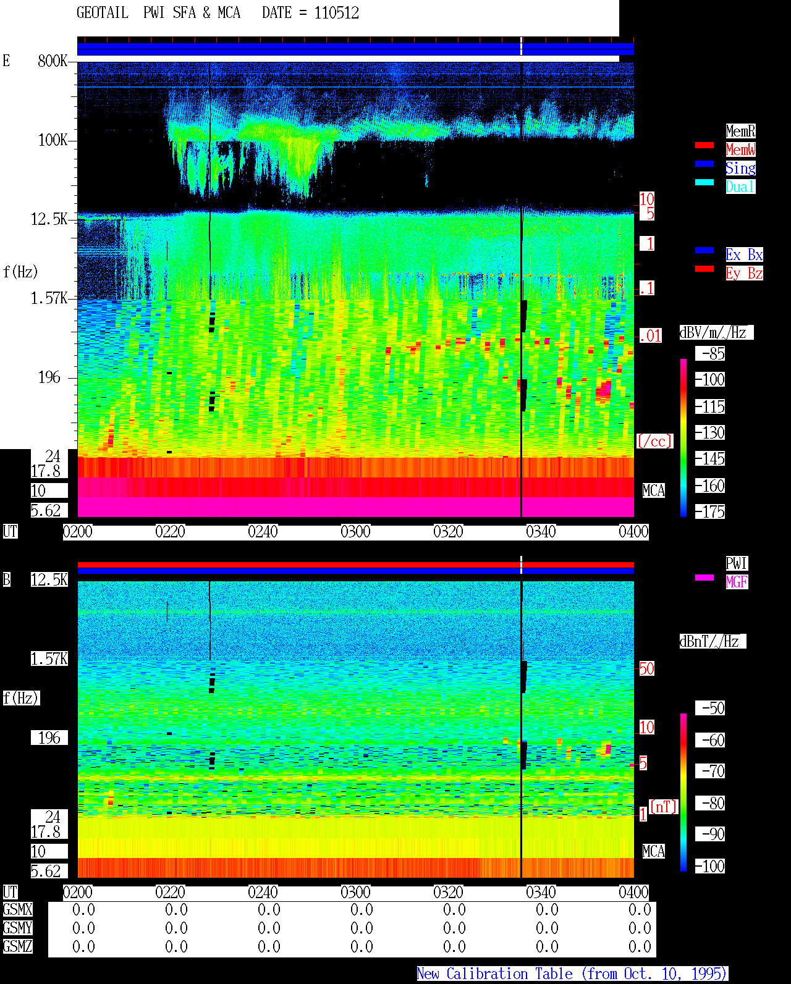The height and width of the screenshot is (984, 791).
Task: Click the 'Ey Bz' legend label
Action: [744, 273]
